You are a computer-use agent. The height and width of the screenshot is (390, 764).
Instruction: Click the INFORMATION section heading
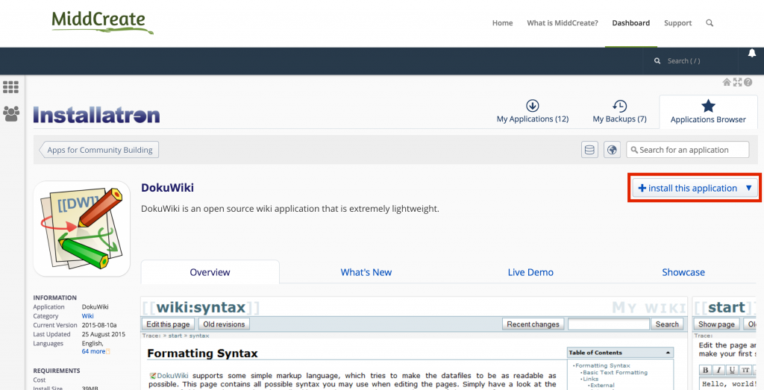pyautogui.click(x=55, y=298)
